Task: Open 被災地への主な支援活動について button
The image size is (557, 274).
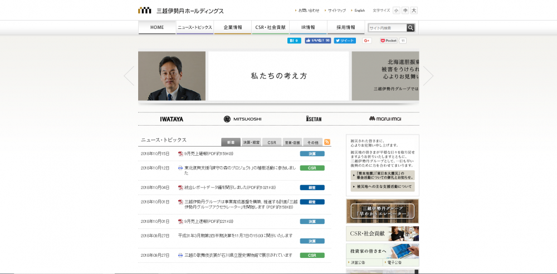Action: click(383, 186)
